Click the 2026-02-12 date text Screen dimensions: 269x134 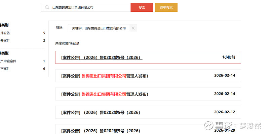225,112
